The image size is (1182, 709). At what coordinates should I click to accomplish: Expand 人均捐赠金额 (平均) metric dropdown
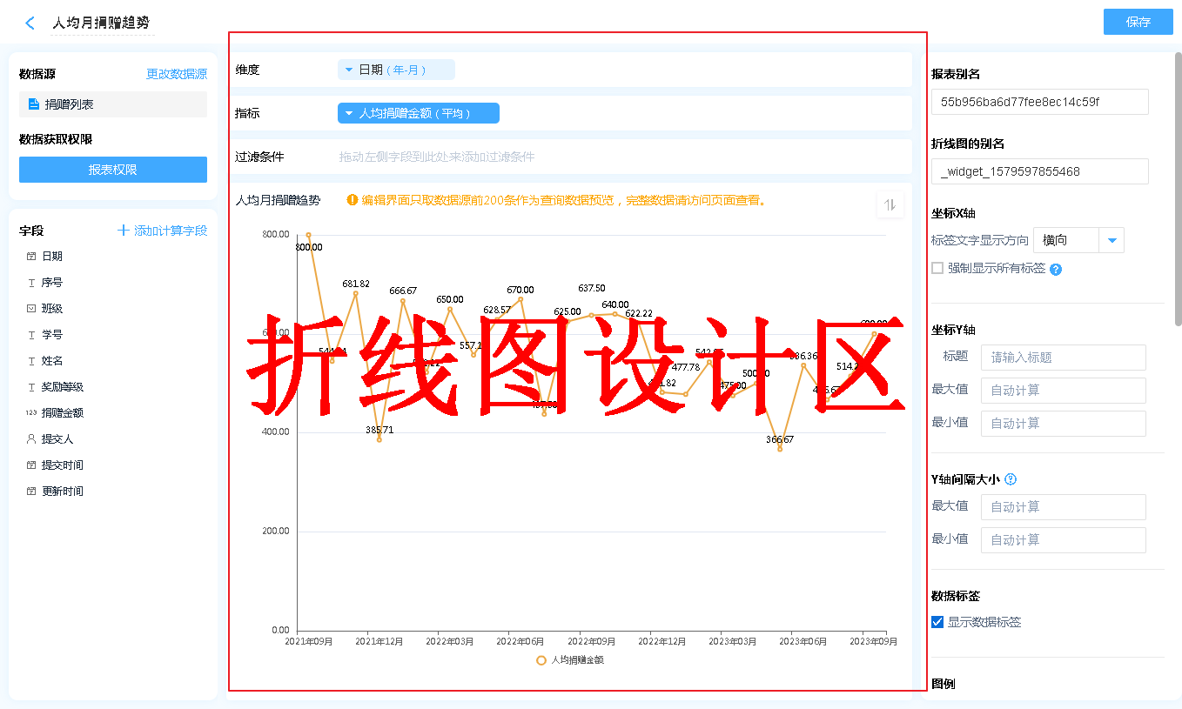coord(349,113)
